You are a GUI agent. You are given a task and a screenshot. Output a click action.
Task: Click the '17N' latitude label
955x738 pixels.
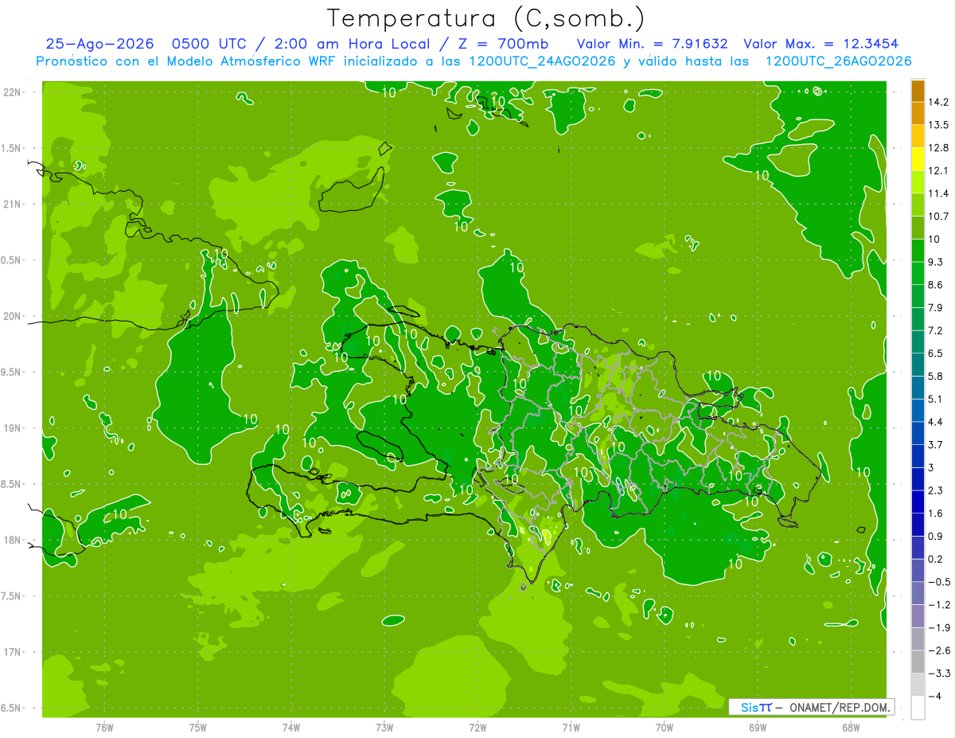11,652
